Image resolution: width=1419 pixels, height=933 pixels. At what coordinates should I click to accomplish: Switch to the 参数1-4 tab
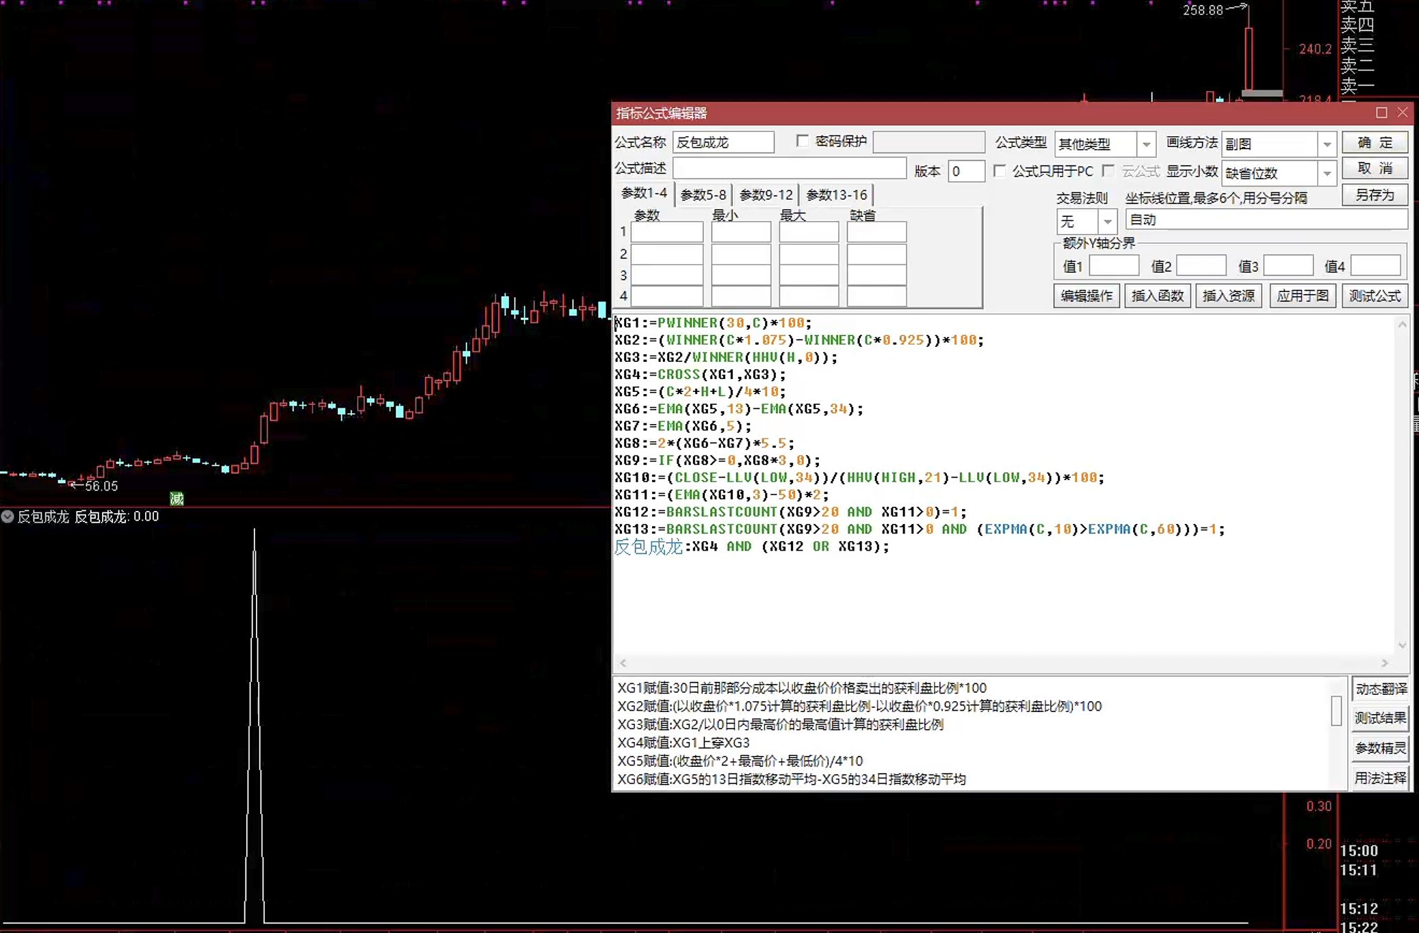(x=644, y=194)
